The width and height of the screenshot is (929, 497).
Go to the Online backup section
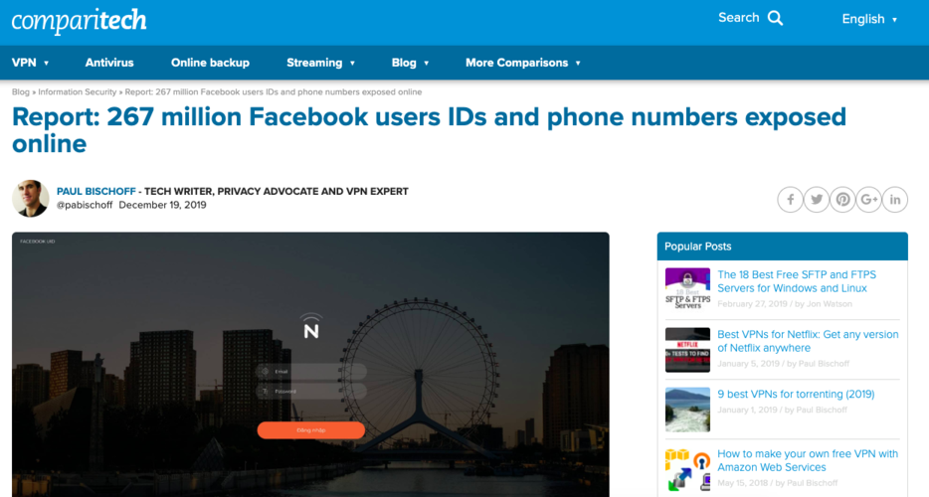tap(210, 63)
